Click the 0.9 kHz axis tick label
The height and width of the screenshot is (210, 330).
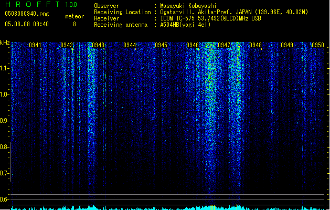[x=4, y=121]
